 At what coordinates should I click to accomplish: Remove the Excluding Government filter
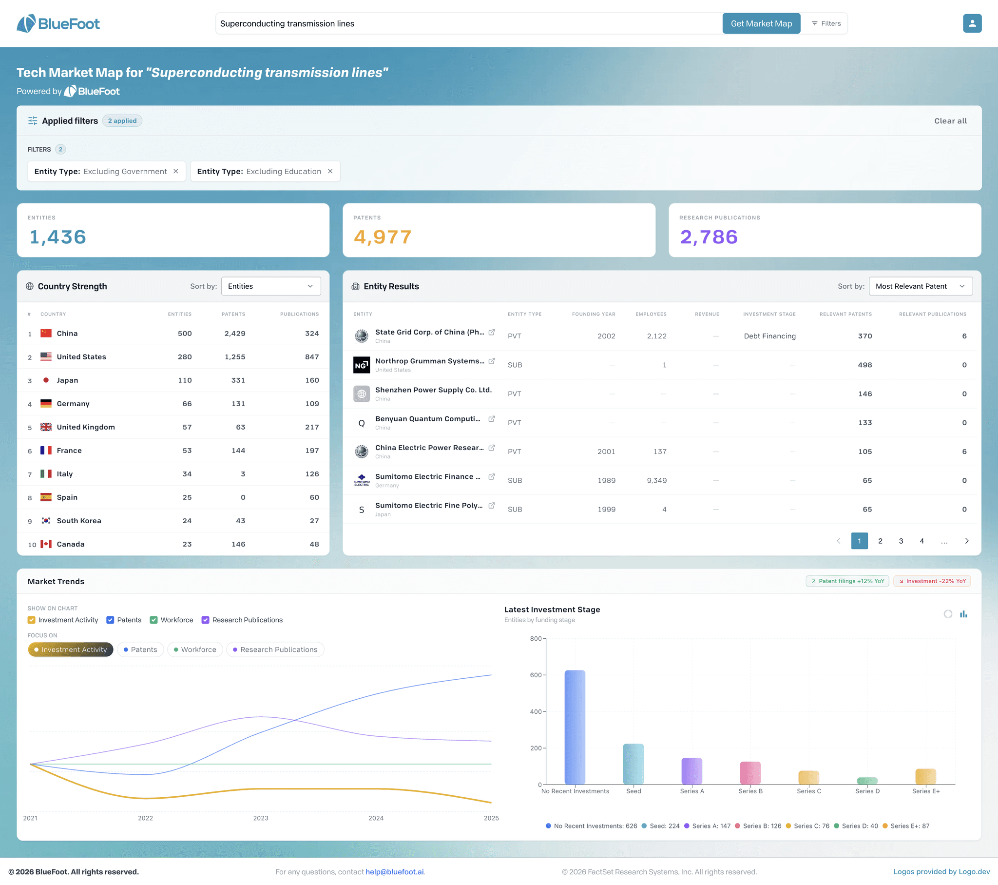click(176, 171)
